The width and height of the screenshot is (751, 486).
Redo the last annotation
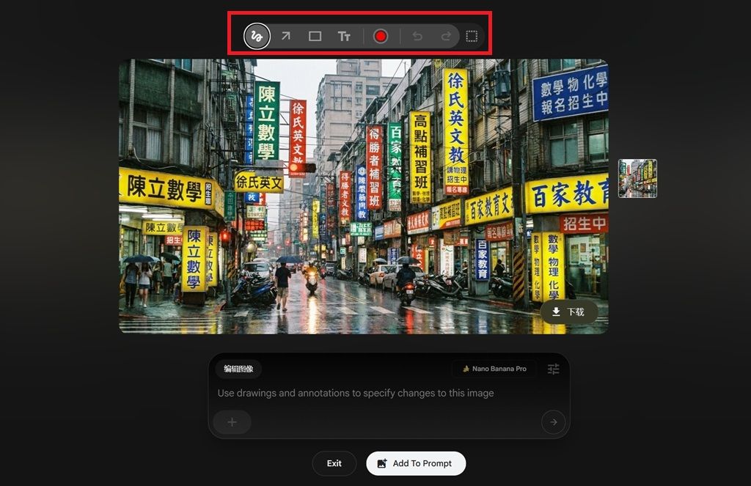point(446,37)
